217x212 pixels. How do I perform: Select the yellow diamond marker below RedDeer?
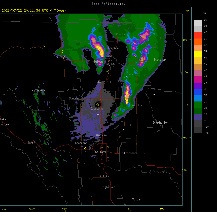[107, 71]
